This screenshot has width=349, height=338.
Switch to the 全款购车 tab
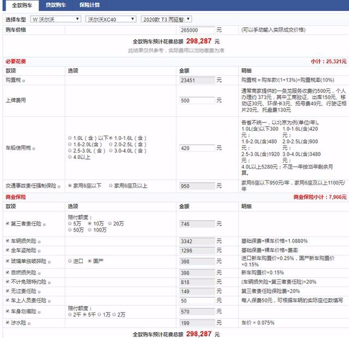coord(22,5)
